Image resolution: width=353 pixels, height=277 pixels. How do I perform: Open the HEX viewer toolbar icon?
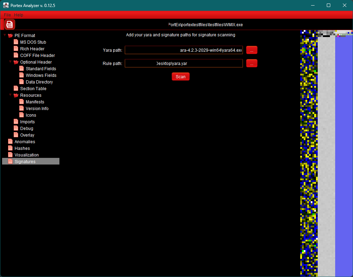click(x=9, y=24)
